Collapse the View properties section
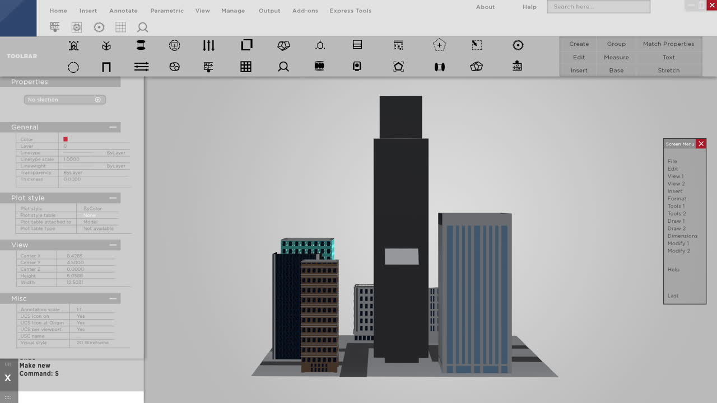Viewport: 717px width, 403px height. (x=113, y=245)
